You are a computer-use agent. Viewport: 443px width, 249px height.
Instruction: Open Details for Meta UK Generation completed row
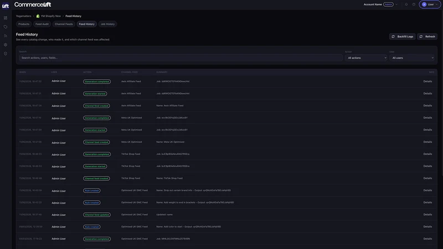pos(427,118)
